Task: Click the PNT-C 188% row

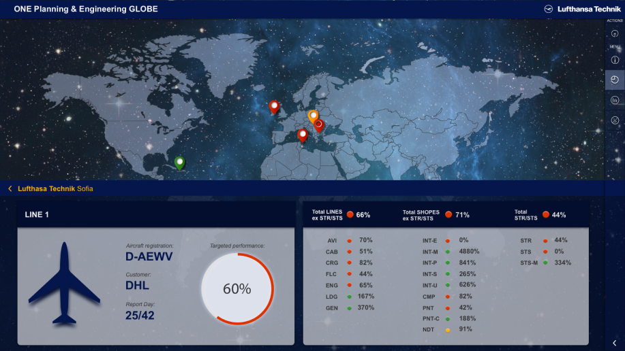Action: [x=449, y=318]
